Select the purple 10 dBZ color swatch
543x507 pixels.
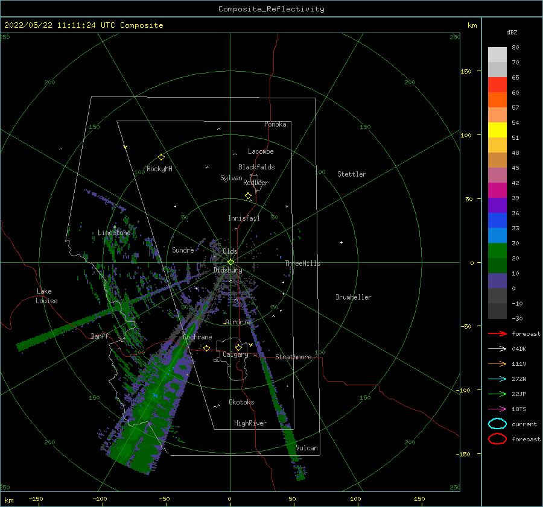497,281
